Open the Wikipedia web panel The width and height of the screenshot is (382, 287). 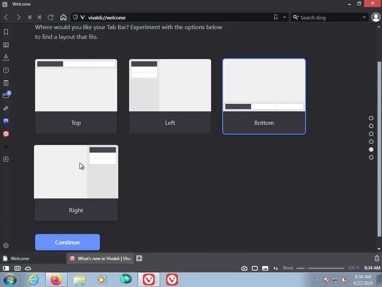click(6, 146)
